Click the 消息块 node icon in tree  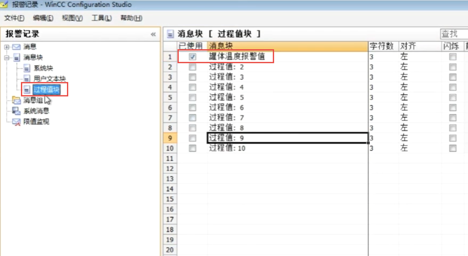click(x=16, y=58)
